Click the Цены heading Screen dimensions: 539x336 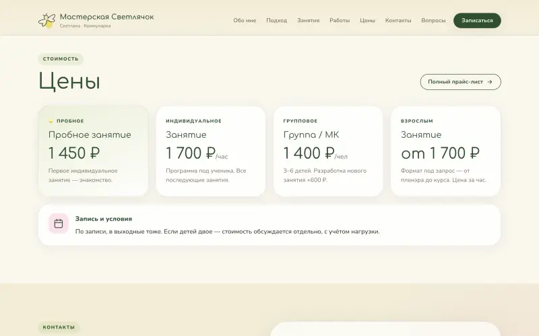point(69,81)
